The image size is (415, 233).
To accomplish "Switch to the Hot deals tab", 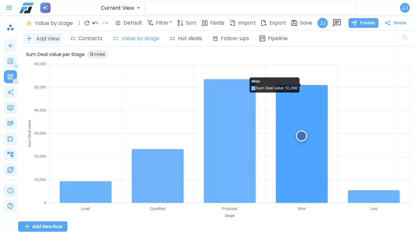I will coord(186,39).
